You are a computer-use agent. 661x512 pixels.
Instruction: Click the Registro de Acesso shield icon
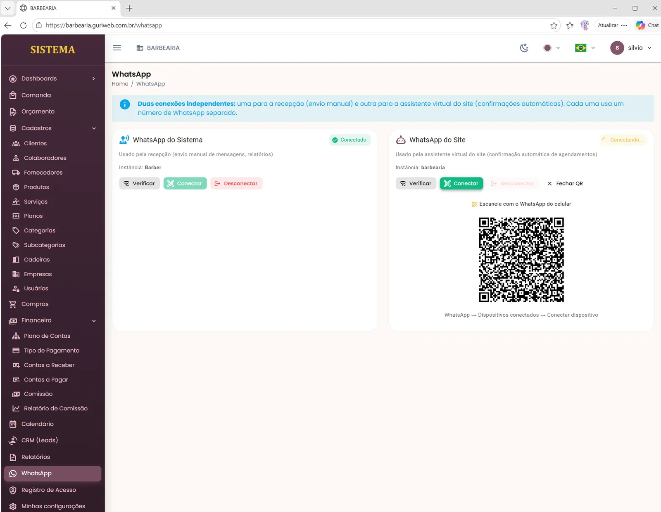point(13,490)
